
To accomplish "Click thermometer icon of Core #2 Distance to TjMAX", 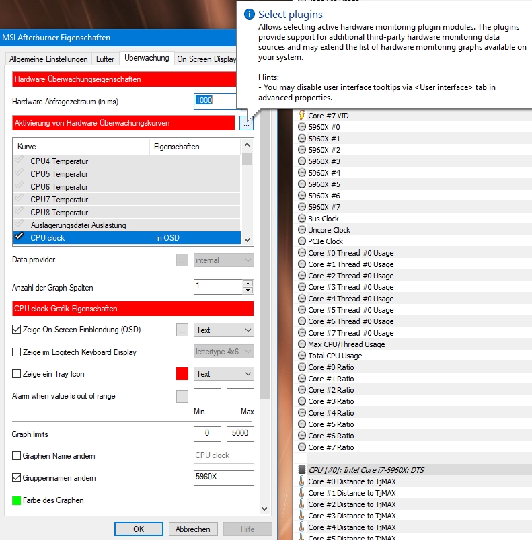I will (301, 504).
